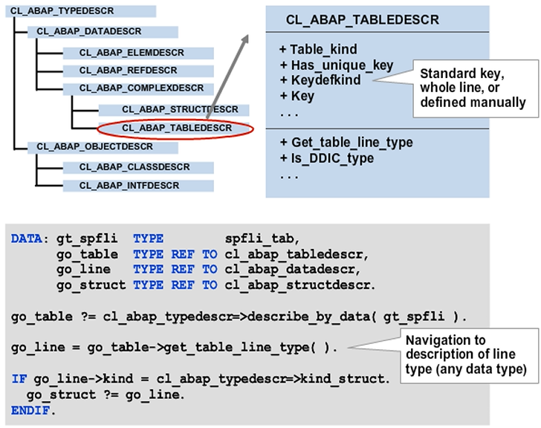Click the CL_ABAP_TABLEDESCR class box title
Viewport: 541px width, 428px height.
363,19
